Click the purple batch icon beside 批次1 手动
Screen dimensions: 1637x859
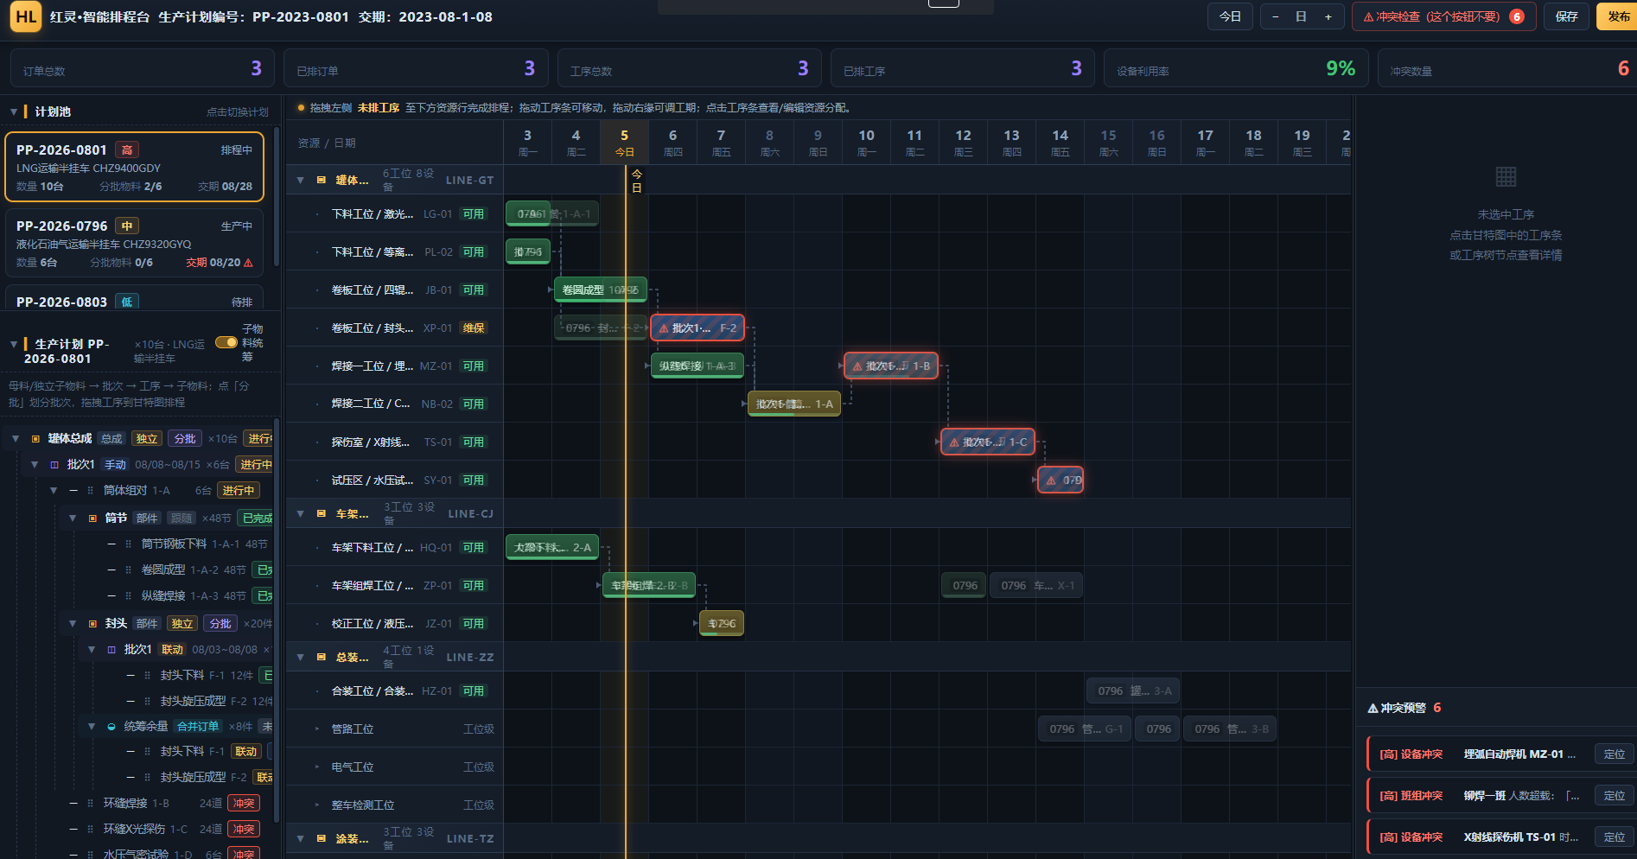pos(54,465)
